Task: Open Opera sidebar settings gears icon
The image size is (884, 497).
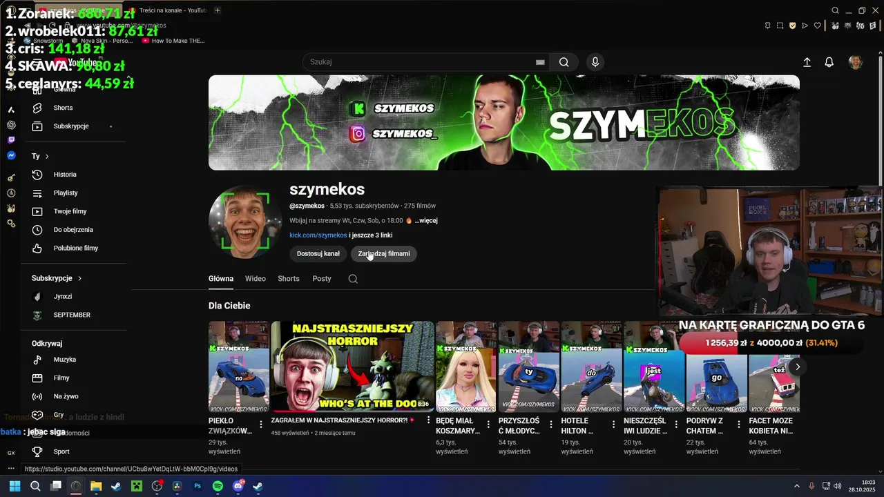Action: (x=11, y=224)
